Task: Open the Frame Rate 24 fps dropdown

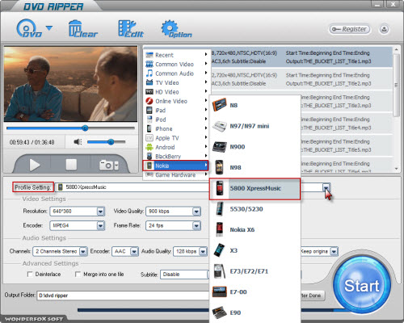Action: coord(196,225)
